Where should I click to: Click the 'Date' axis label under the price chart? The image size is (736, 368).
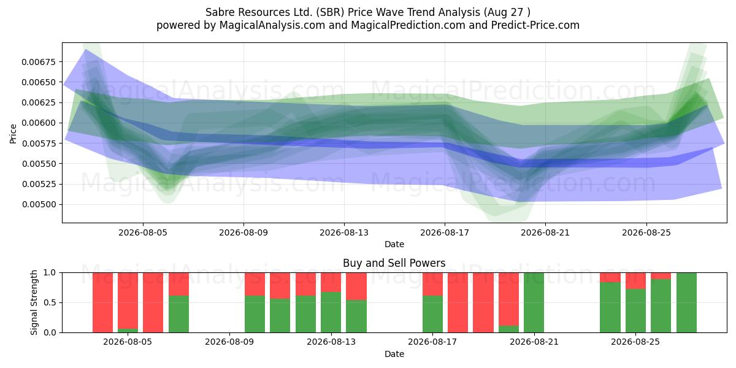(x=394, y=244)
